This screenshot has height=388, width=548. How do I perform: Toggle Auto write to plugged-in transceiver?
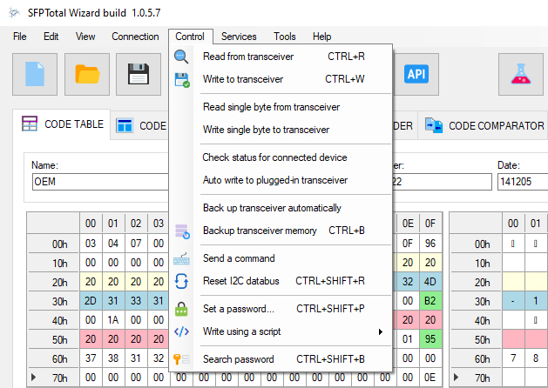click(x=281, y=180)
